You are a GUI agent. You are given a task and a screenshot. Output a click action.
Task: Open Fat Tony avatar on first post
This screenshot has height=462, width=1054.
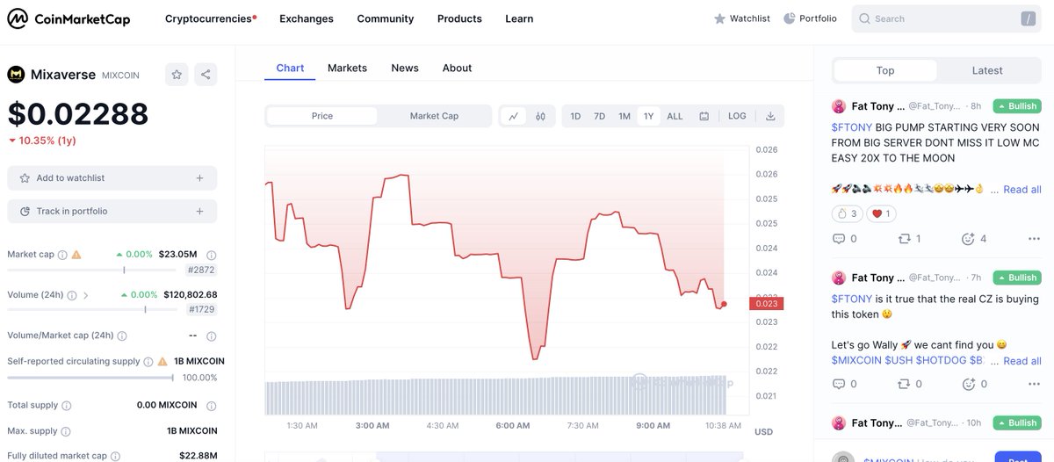[x=839, y=106]
